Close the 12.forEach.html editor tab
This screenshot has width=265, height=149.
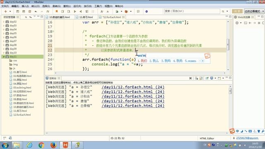123,17
